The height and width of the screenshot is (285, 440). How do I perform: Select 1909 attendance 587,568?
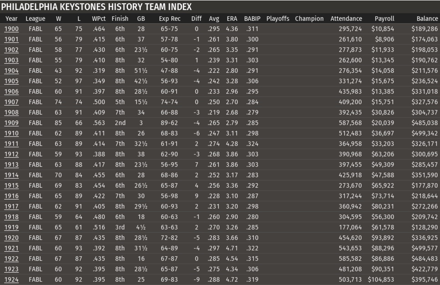350,123
